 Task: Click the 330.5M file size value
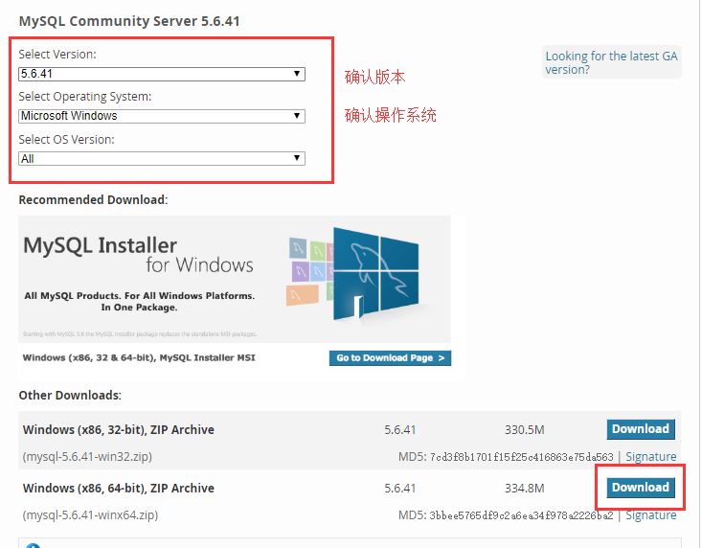click(x=524, y=430)
